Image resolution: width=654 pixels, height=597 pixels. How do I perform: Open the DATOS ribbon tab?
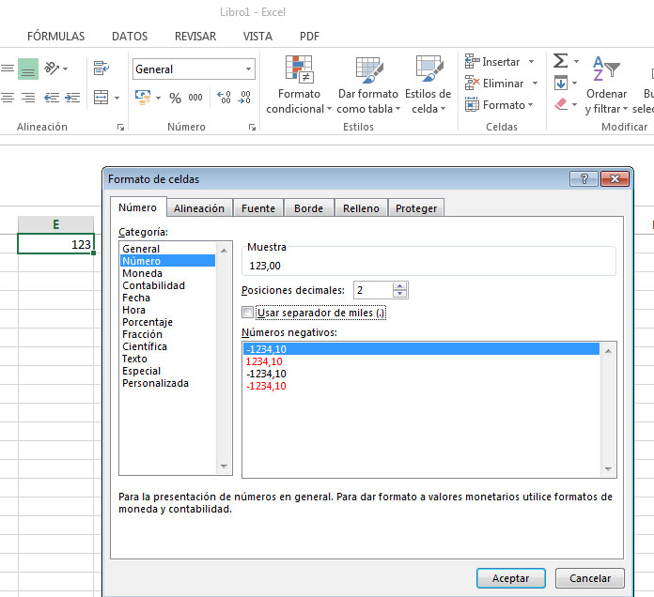point(130,37)
